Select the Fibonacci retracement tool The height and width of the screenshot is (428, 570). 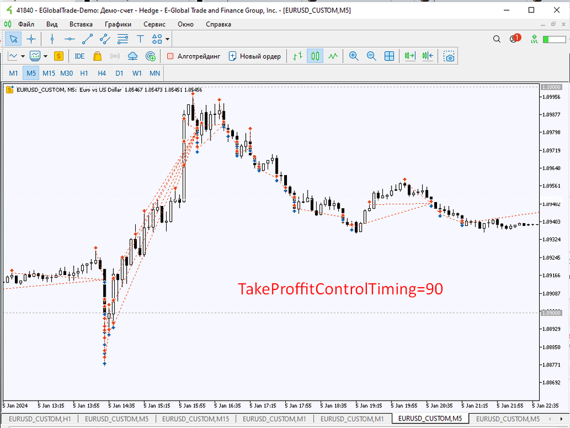123,39
